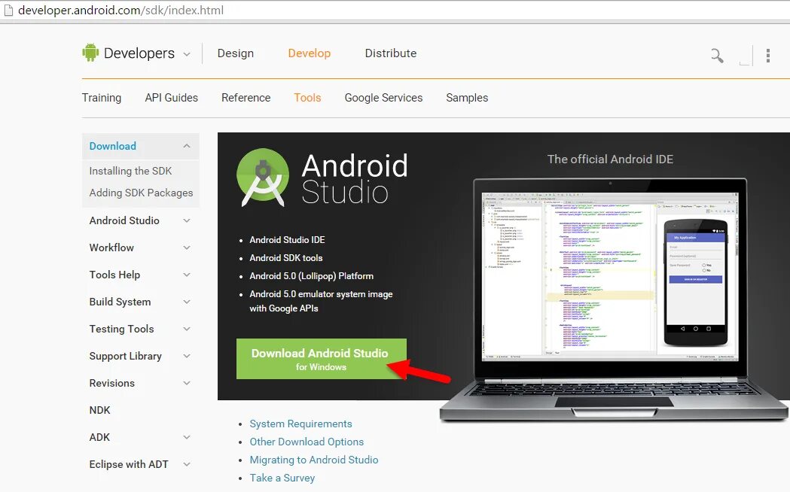Click the laptop IDE screenshot image
Image resolution: width=790 pixels, height=492 pixels.
[610, 275]
